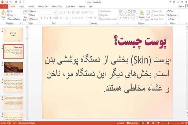Increase font size icon
The width and height of the screenshot is (188, 125).
(61, 12)
